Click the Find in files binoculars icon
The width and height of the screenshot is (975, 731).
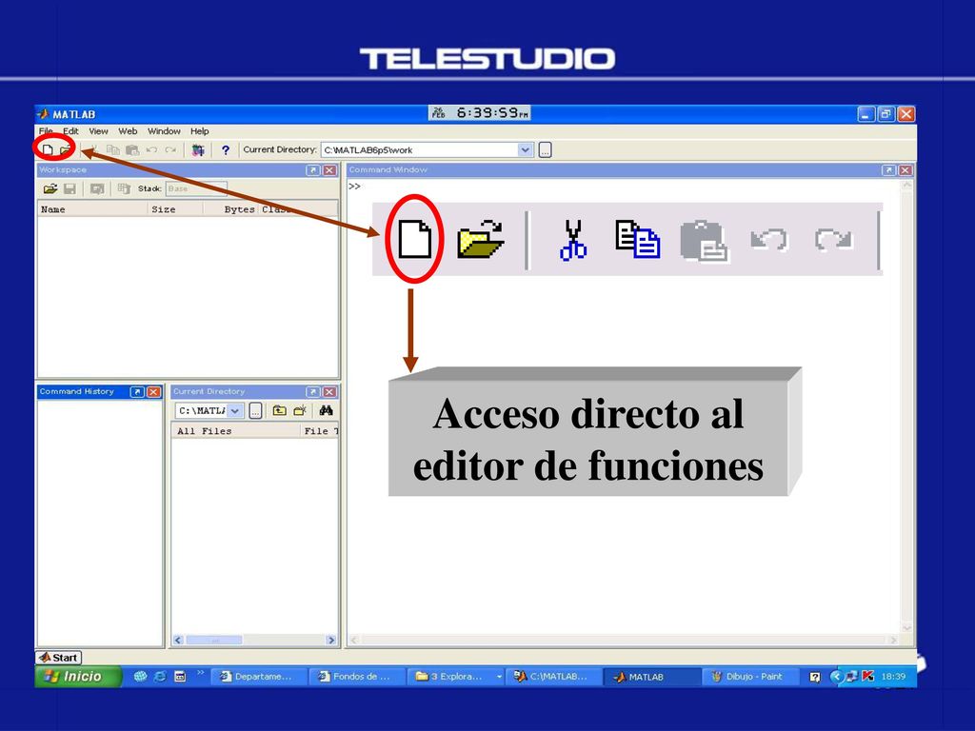coord(326,410)
